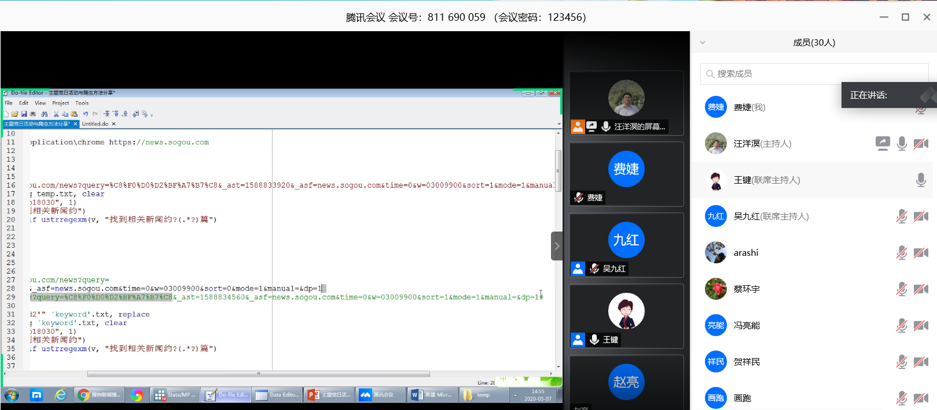Open Chrome window in the taskbar
The height and width of the screenshot is (410, 937).
pos(99,395)
